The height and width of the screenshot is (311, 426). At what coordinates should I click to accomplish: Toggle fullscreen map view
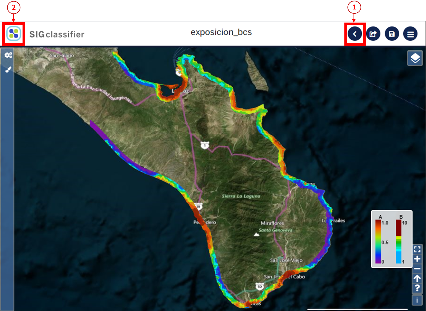pyautogui.click(x=417, y=249)
